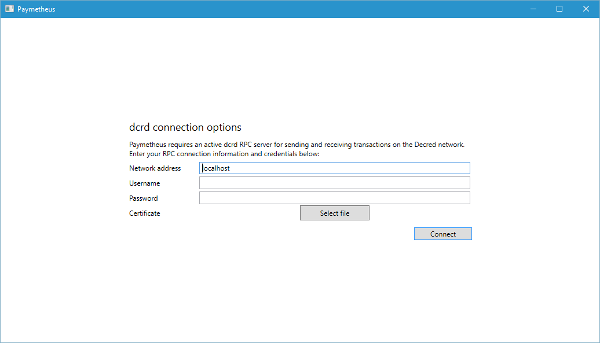
Task: Maximize the Paymetheus window
Action: point(559,9)
